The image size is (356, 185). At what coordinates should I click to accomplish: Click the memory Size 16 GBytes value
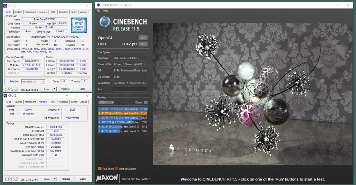(28, 114)
